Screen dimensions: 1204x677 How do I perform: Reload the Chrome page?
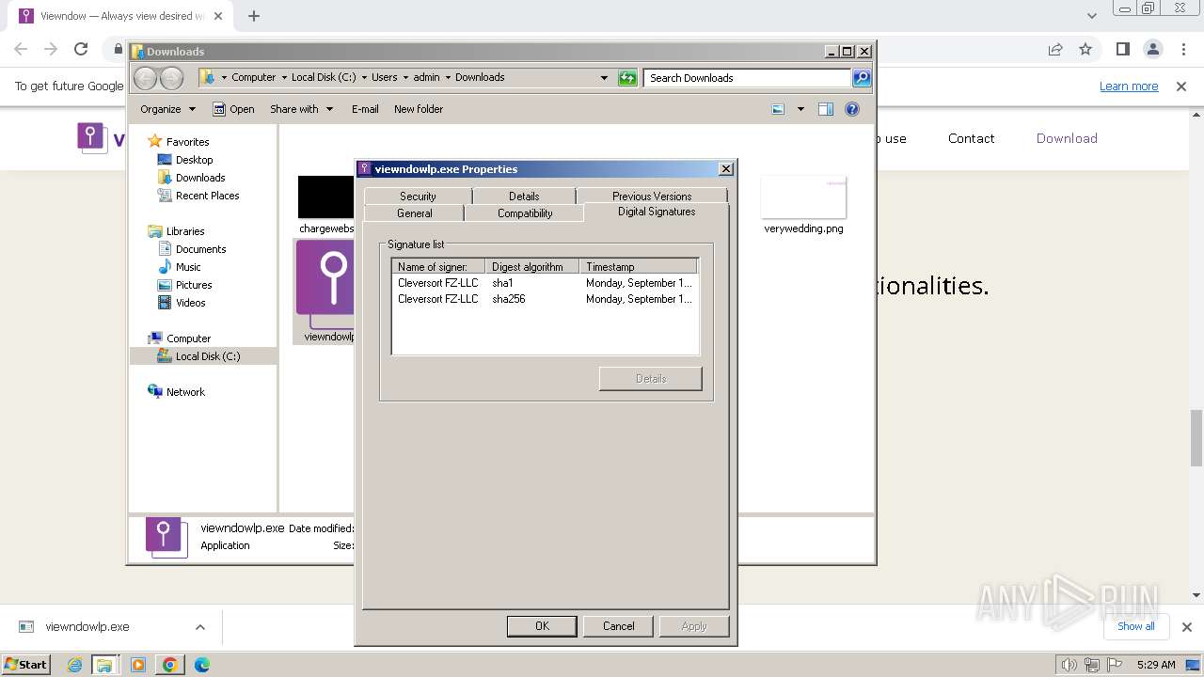tap(81, 49)
